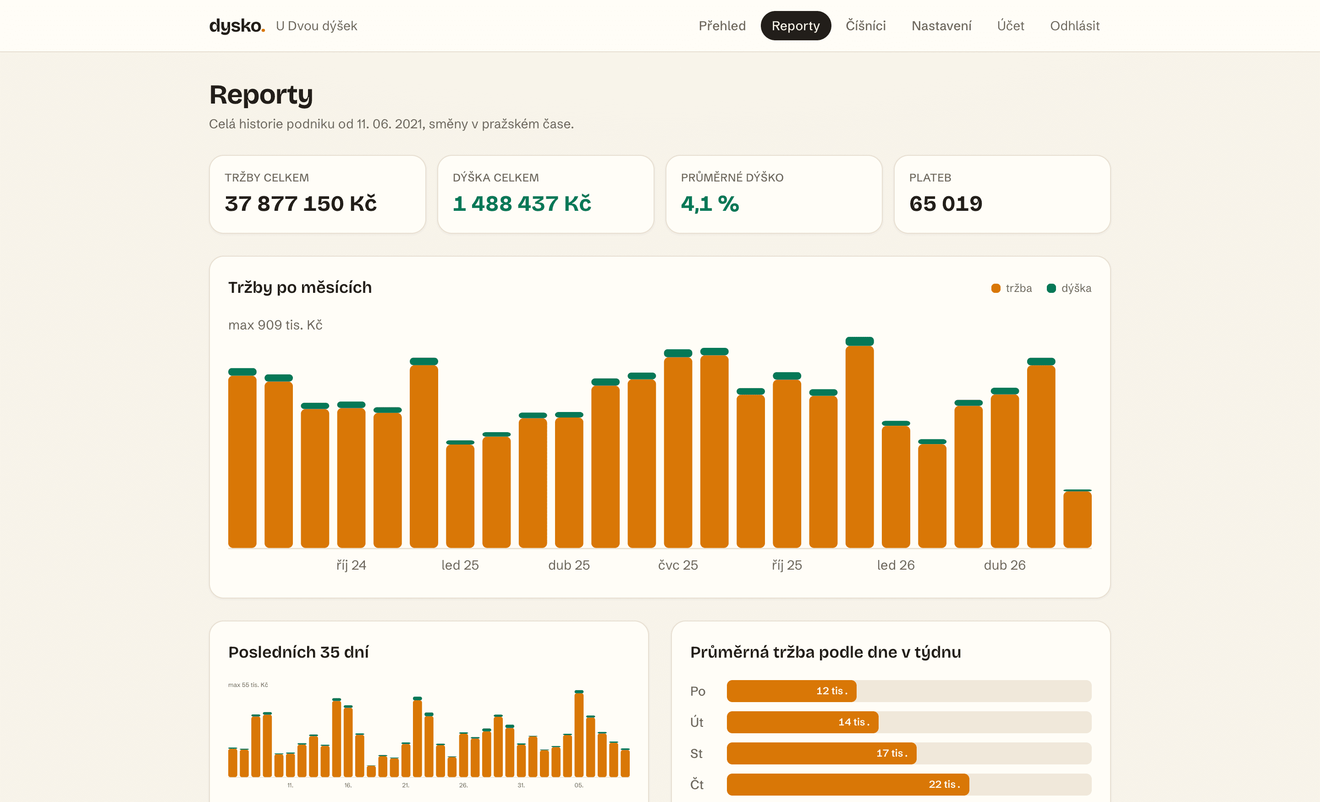Click the Tržby po měsících heading
The width and height of the screenshot is (1320, 802).
(299, 288)
